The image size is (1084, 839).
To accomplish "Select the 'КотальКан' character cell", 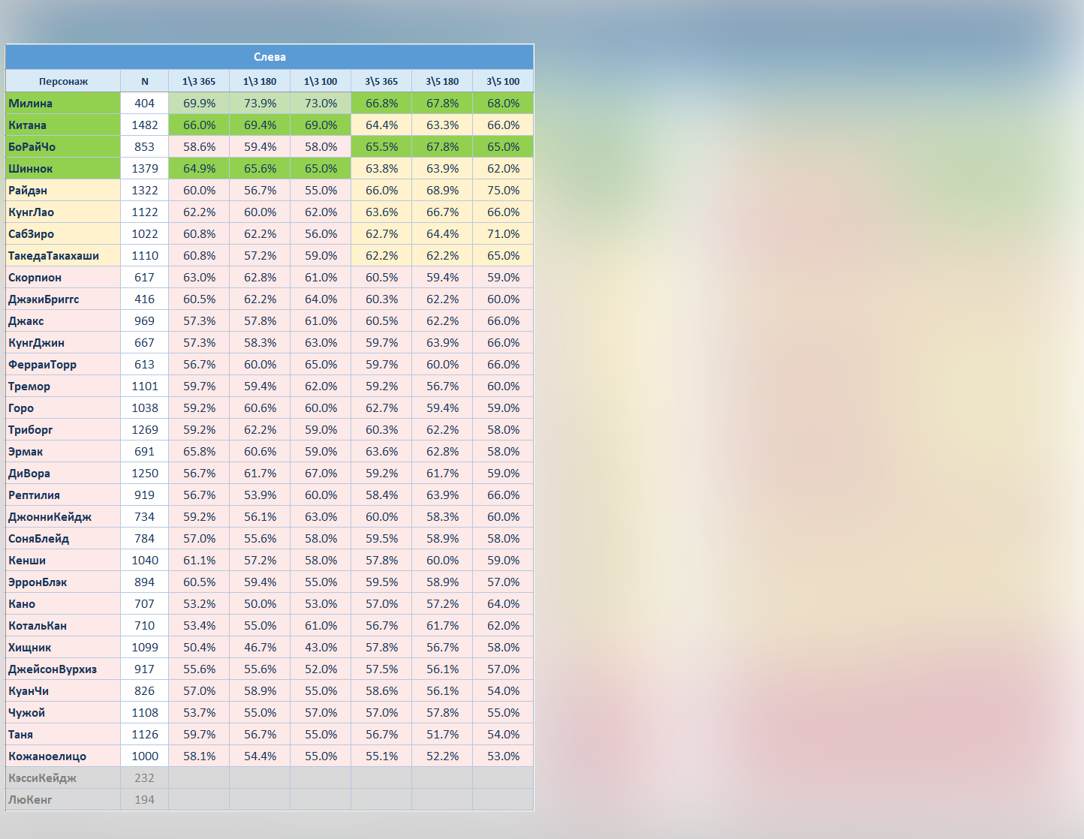I will click(x=63, y=626).
